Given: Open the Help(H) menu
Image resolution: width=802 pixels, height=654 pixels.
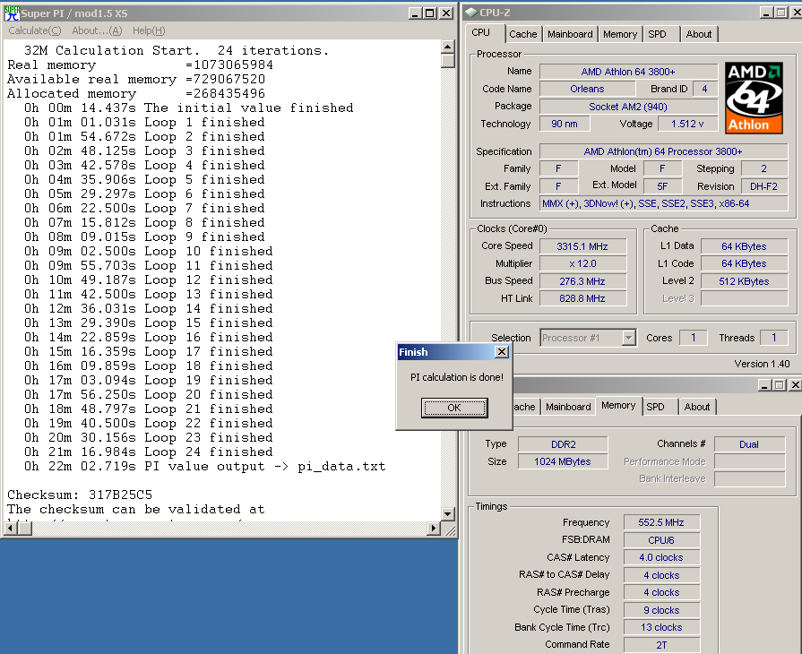Looking at the screenshot, I should point(149,30).
